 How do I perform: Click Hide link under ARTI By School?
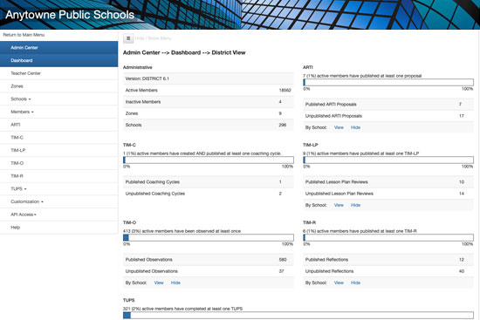point(355,127)
